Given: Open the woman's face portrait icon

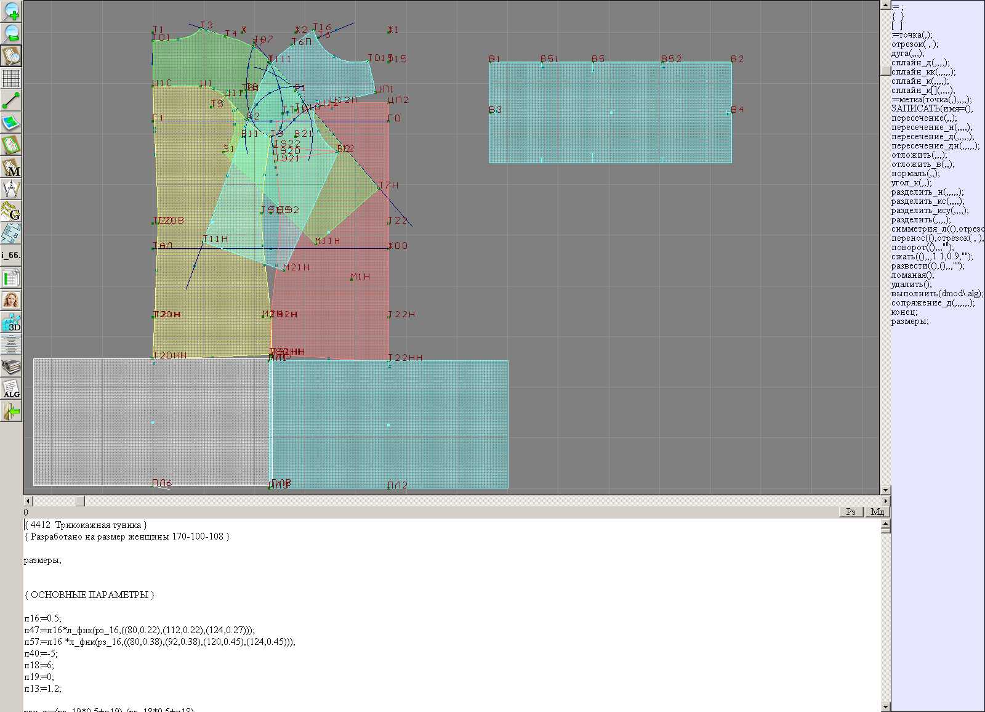Looking at the screenshot, I should point(11,300).
